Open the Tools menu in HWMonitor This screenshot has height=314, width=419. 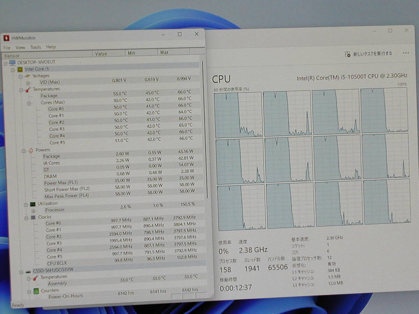tap(36, 47)
